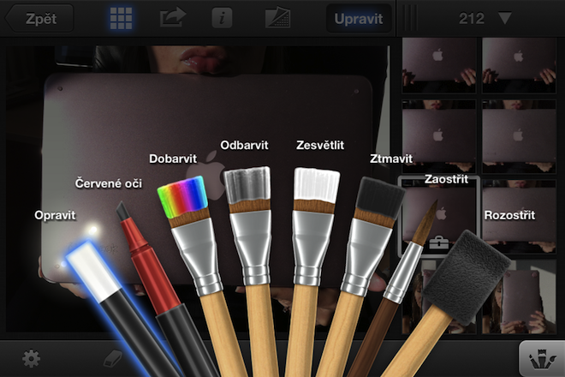Viewport: 565px width, 377px height.
Task: Toggle the thumbnail grid view icon
Action: [x=121, y=18]
